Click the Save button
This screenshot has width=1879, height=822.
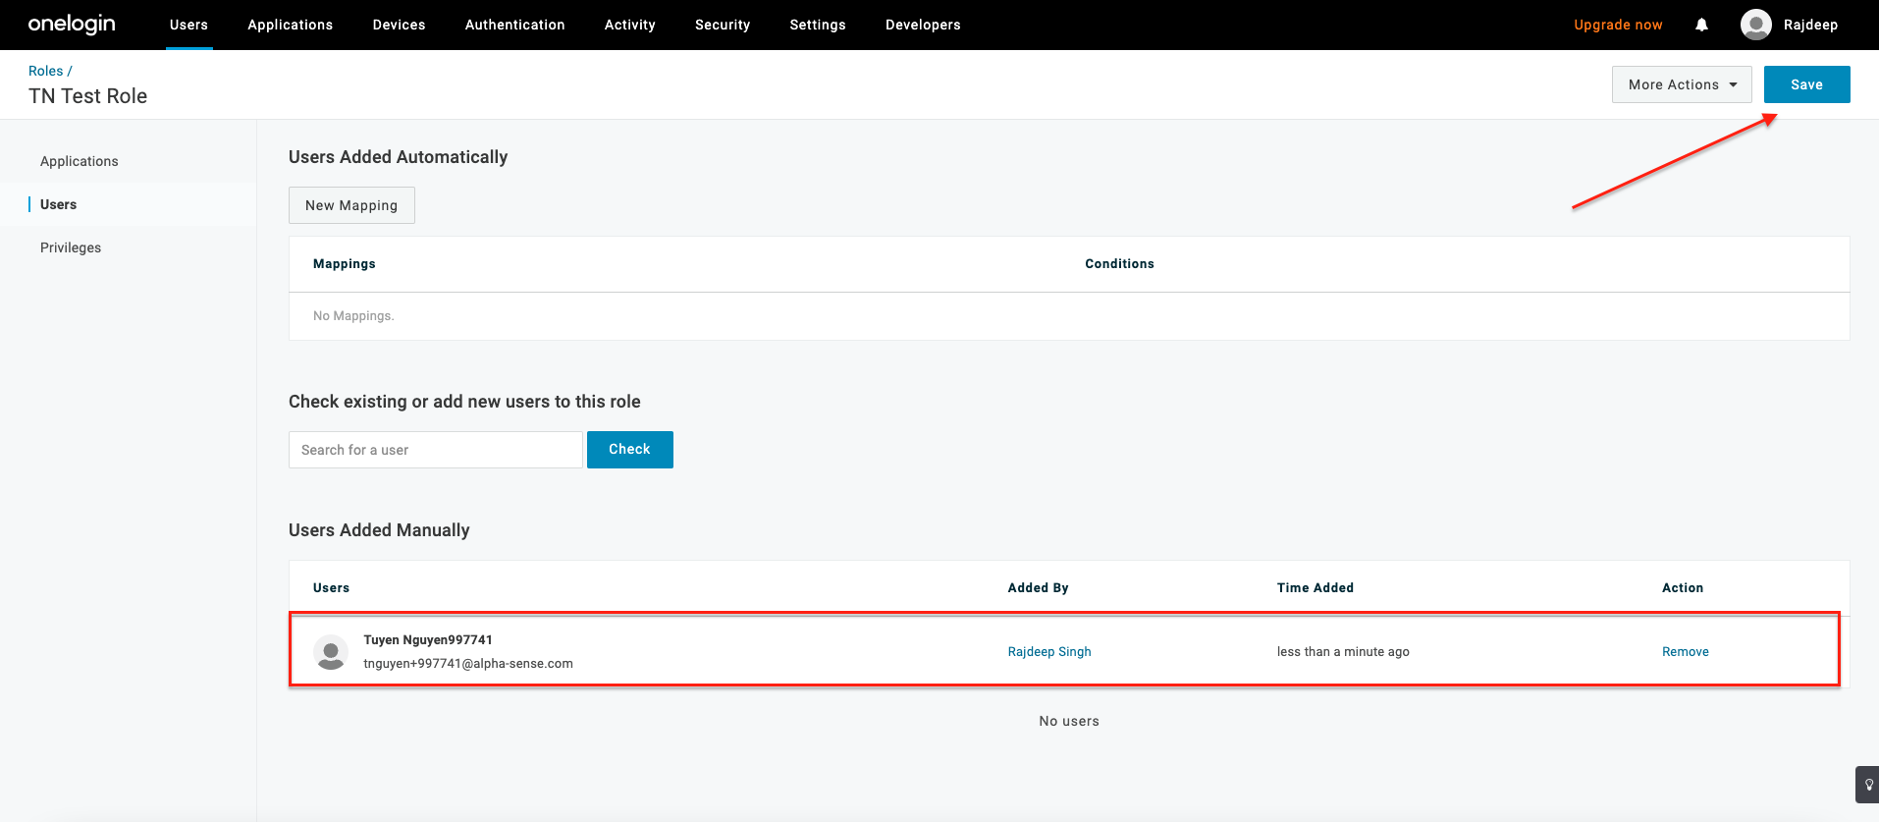(1806, 84)
